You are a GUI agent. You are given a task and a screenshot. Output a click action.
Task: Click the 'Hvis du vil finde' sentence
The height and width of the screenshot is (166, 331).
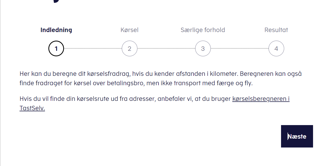click(78, 99)
